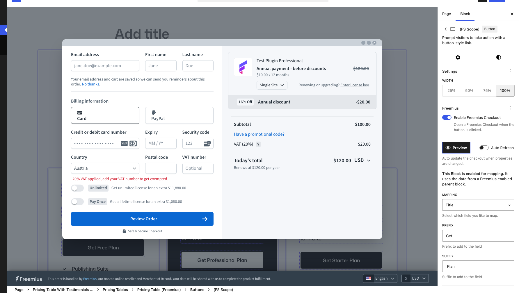Click the Visa card icon

pos(124,143)
